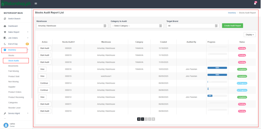Viewport: 261px width, 129px height.
Task: Go to next page using pagination arrow
Action: click(x=153, y=119)
